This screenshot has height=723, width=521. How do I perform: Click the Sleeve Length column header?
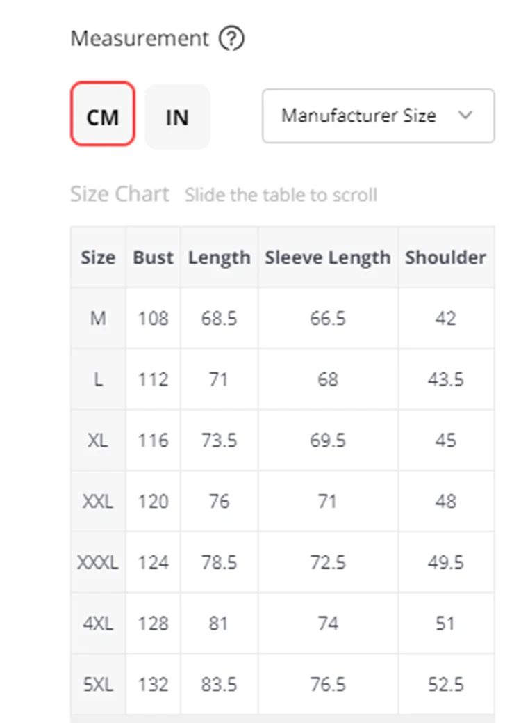point(328,257)
